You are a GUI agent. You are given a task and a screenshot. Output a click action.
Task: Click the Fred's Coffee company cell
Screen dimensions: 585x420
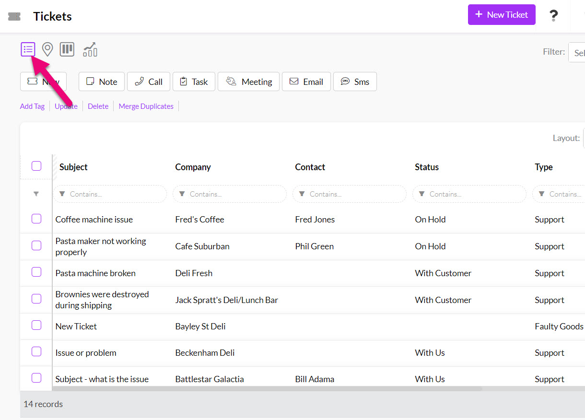coord(199,220)
